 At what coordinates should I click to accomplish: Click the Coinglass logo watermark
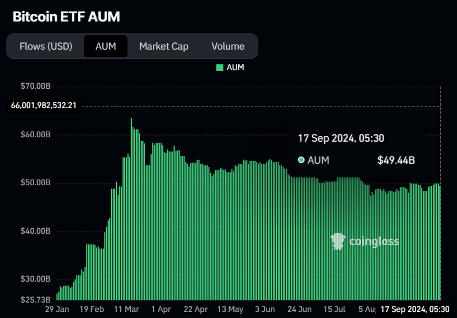(365, 241)
